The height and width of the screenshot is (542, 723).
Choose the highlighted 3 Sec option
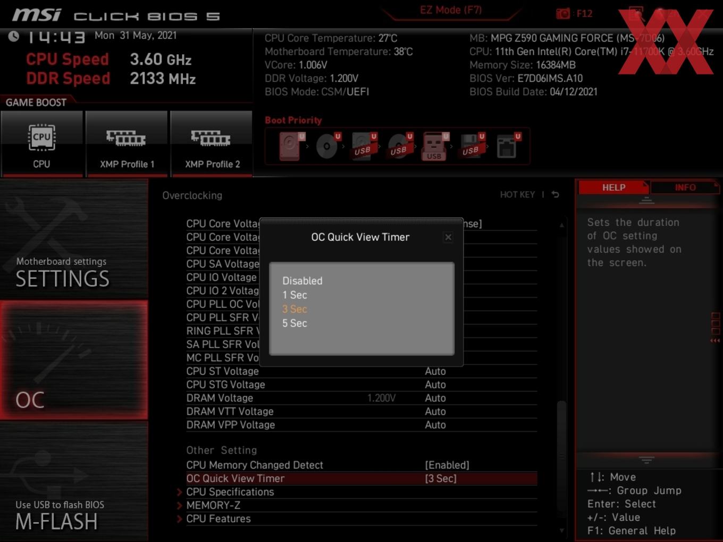[x=295, y=309]
